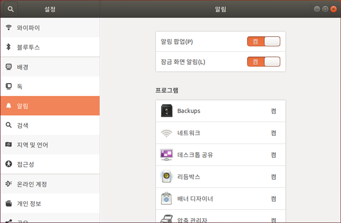The height and width of the screenshot is (223, 341).
Task: Click the 네트워크 Wi-Fi signal icon
Action: (x=166, y=133)
